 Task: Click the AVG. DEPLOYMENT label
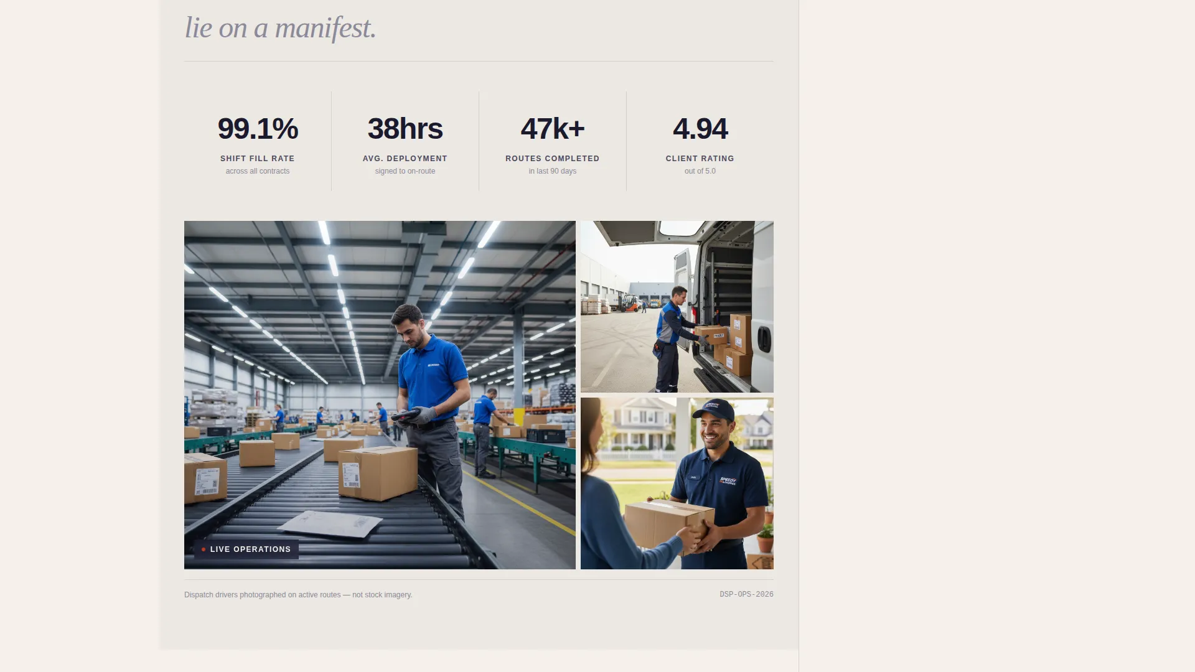click(405, 159)
